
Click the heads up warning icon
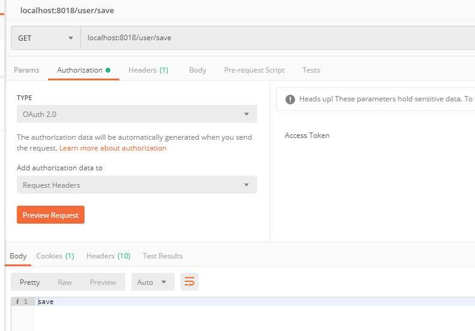click(290, 99)
